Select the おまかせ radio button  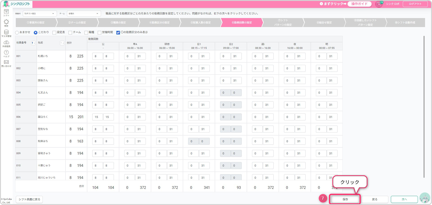[17, 32]
